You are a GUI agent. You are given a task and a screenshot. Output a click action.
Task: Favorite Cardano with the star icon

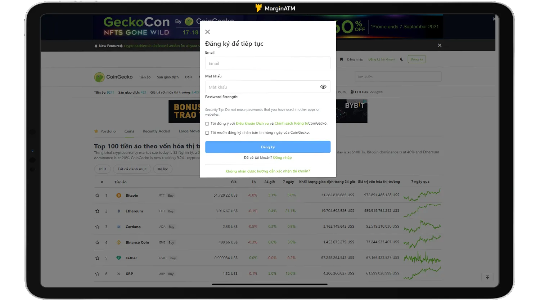pyautogui.click(x=97, y=227)
